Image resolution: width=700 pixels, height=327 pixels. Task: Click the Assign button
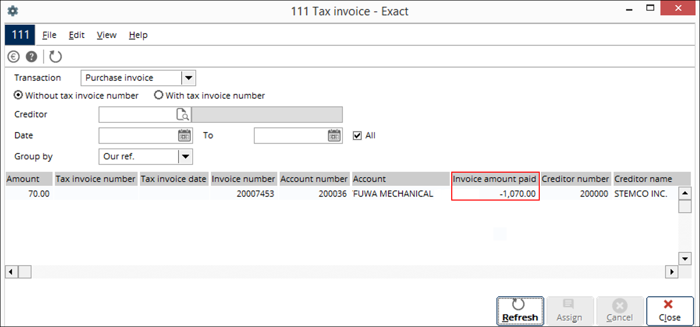[569, 311]
